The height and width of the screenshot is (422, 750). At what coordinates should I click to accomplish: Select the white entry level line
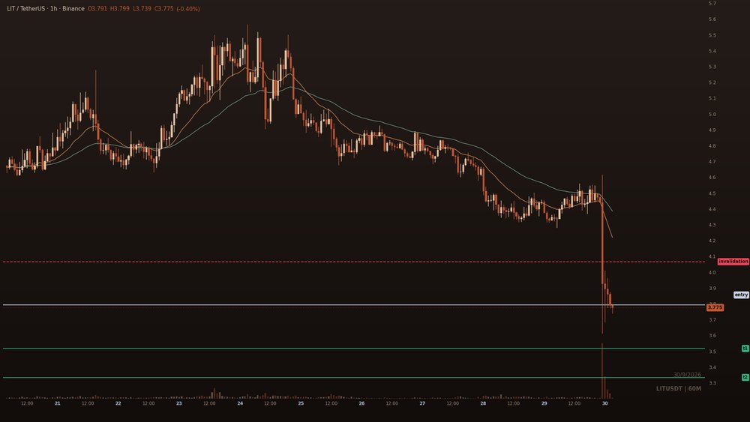click(354, 305)
